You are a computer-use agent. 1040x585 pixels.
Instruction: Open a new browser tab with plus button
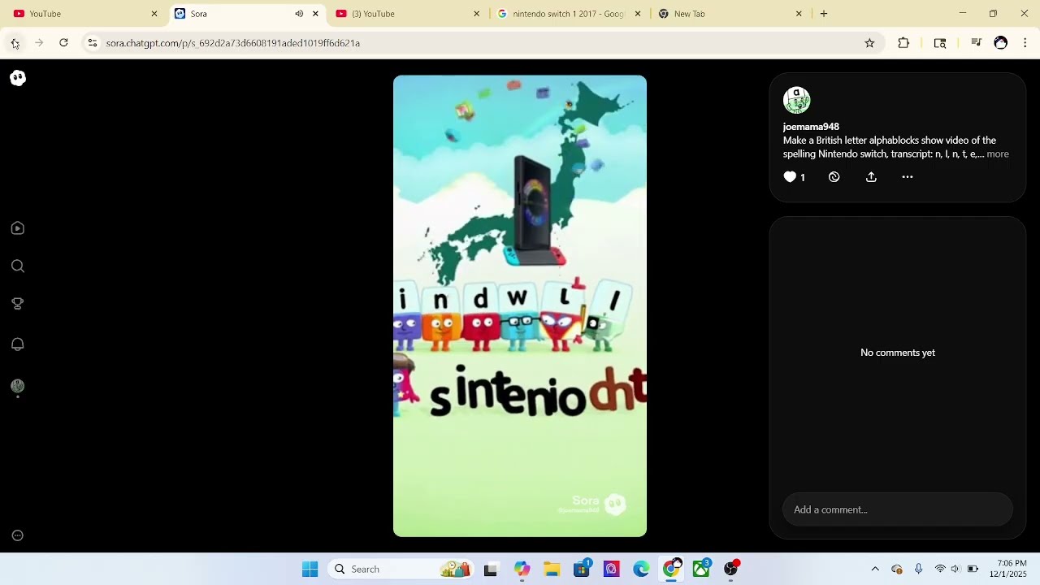pos(824,14)
